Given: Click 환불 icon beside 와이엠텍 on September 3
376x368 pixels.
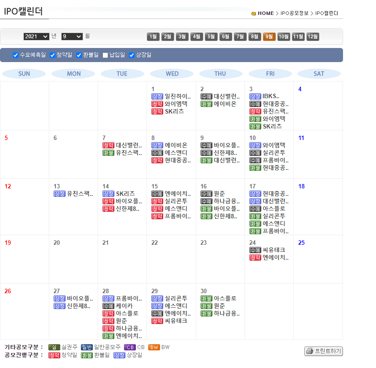Looking at the screenshot, I should pyautogui.click(x=255, y=119).
